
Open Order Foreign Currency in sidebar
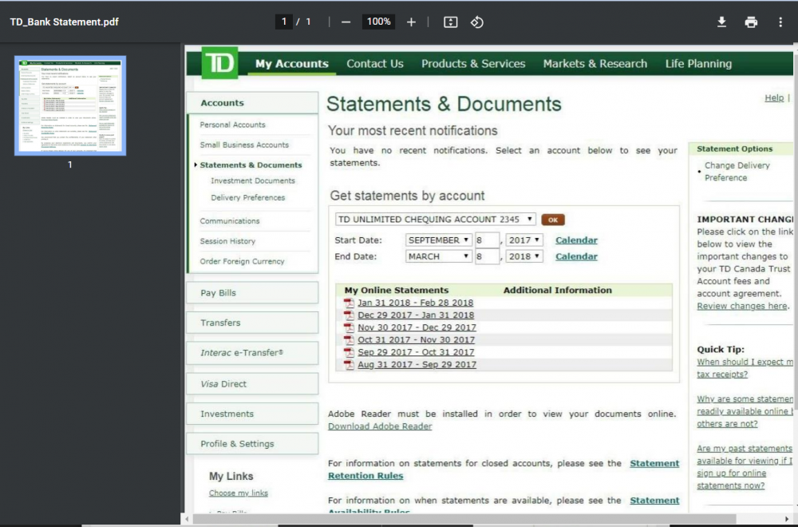point(243,261)
